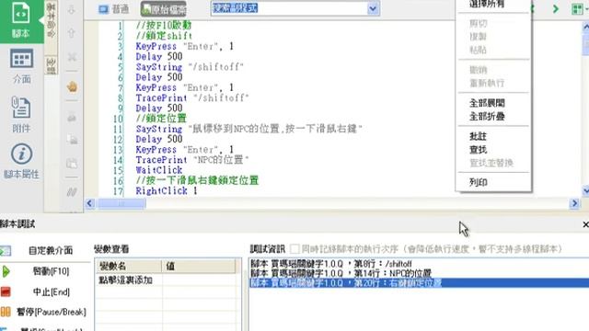Choose 全部展開 expand all menu entry

click(x=487, y=103)
